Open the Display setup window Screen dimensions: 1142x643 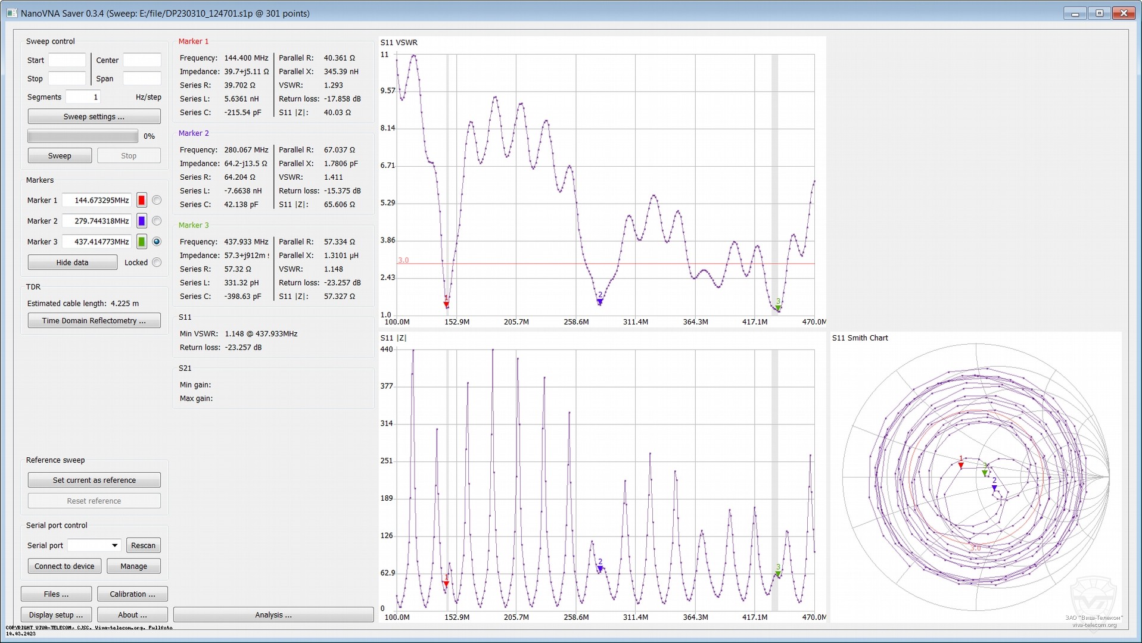(x=57, y=615)
